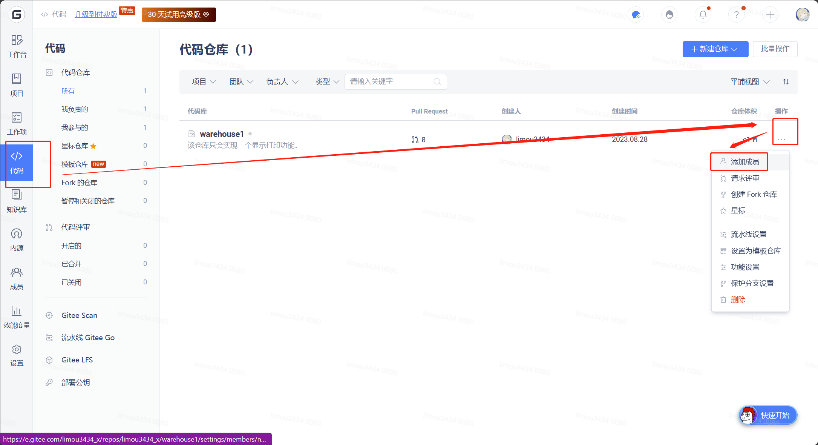Select 添加成员 from the context menu

tap(744, 162)
